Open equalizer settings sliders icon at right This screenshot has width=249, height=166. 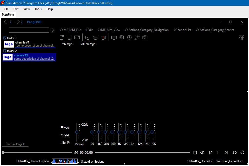pos(241,38)
